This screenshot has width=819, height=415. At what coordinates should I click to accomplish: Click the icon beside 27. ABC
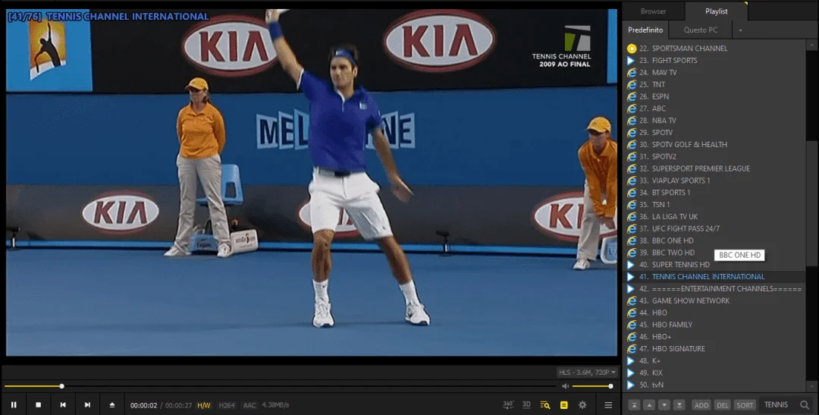click(x=632, y=108)
